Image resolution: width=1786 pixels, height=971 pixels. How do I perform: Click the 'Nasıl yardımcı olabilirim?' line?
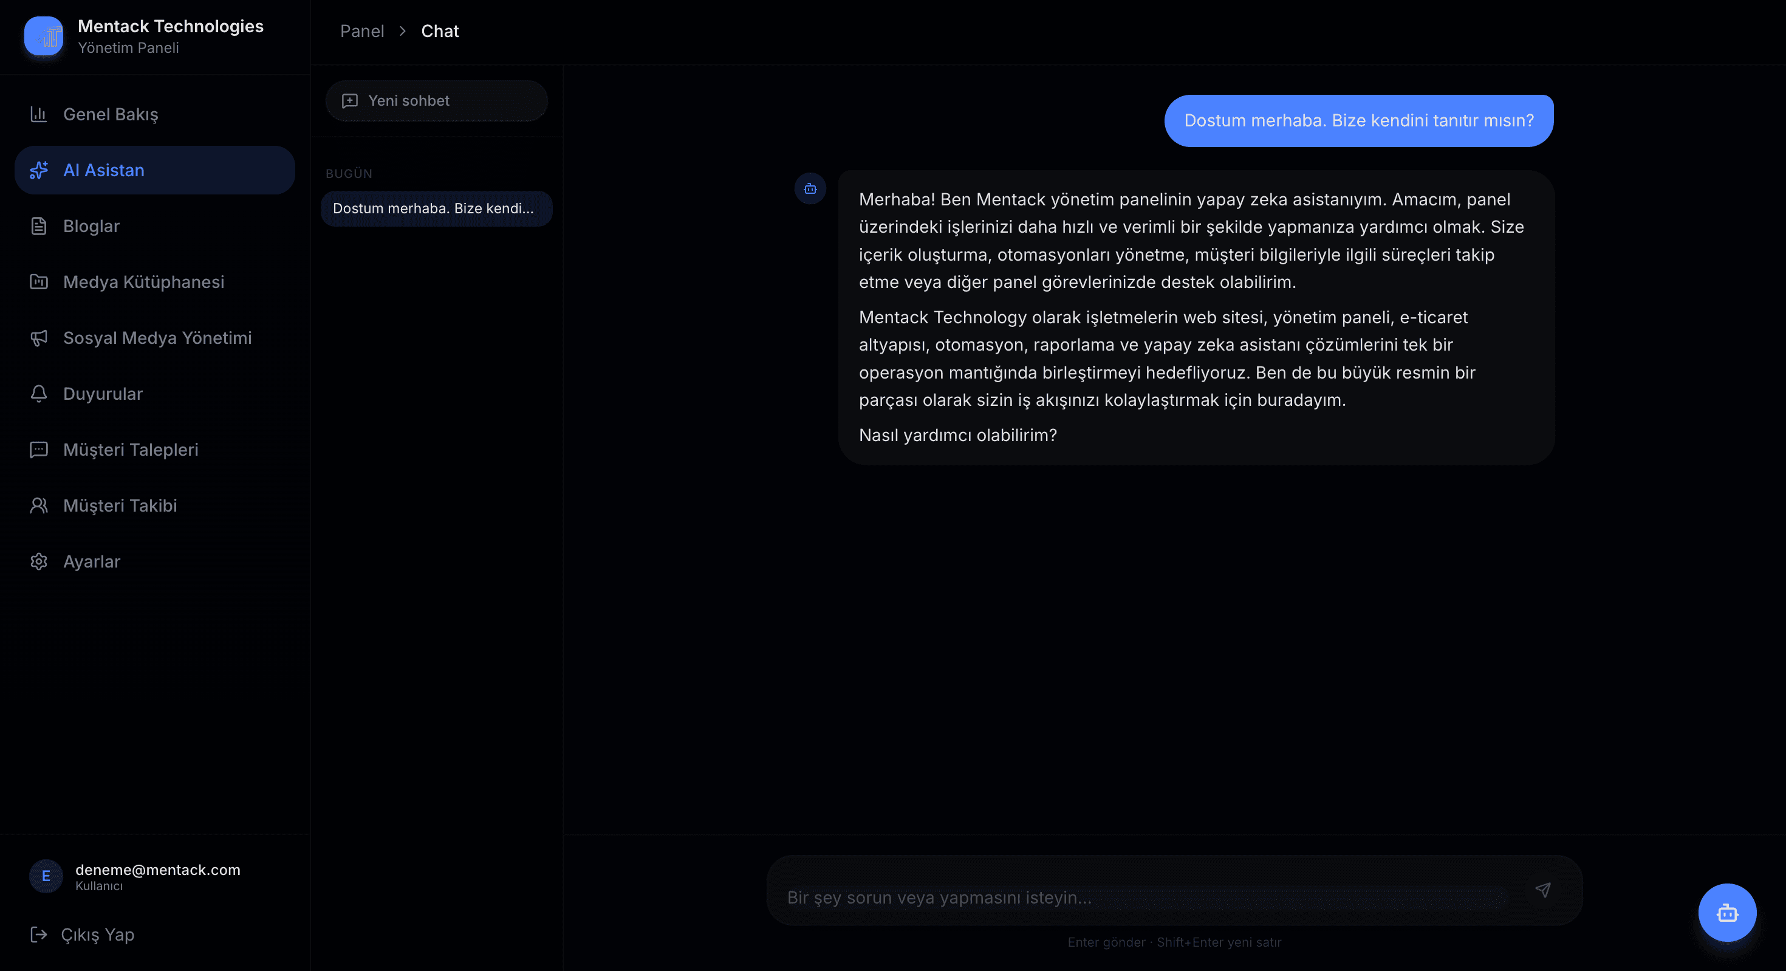click(x=957, y=435)
